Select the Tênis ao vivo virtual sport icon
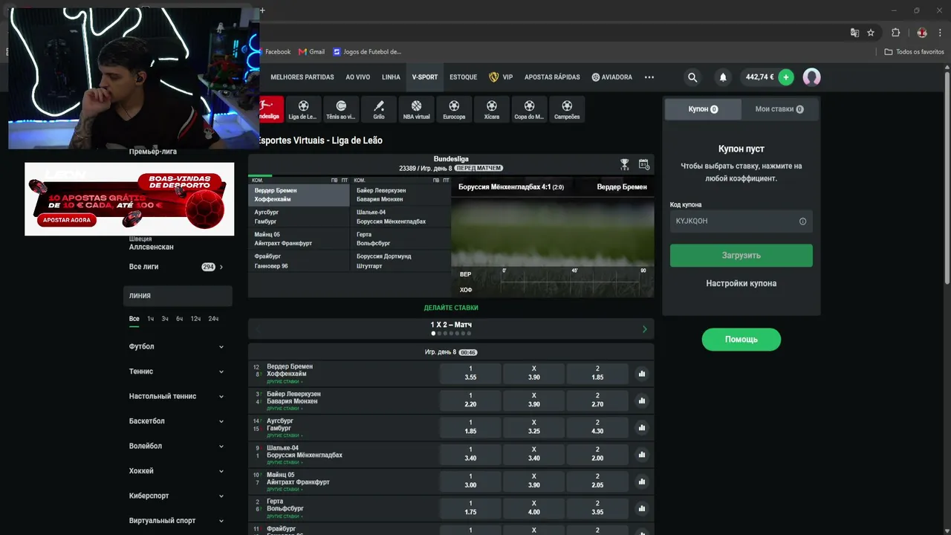The image size is (951, 535). [x=341, y=108]
